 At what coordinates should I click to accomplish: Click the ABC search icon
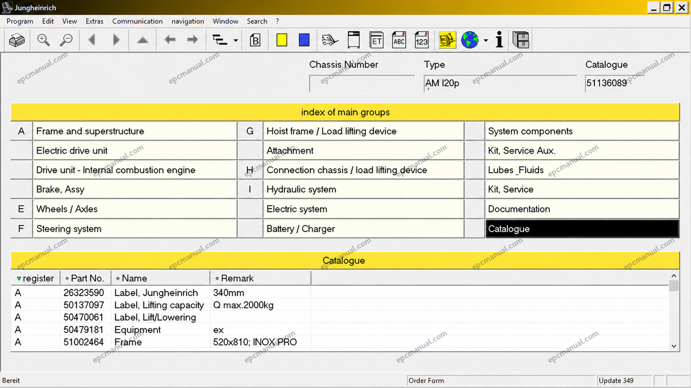click(x=399, y=40)
